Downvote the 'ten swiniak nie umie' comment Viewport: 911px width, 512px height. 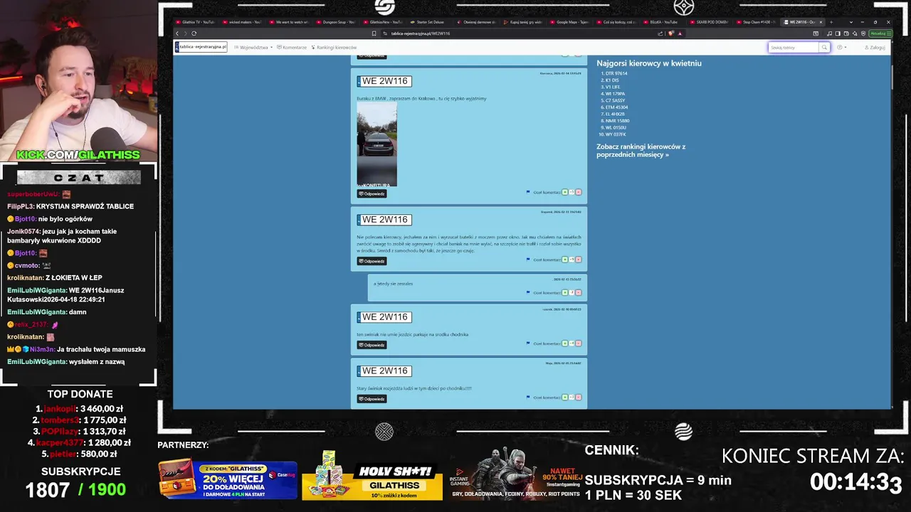578,343
